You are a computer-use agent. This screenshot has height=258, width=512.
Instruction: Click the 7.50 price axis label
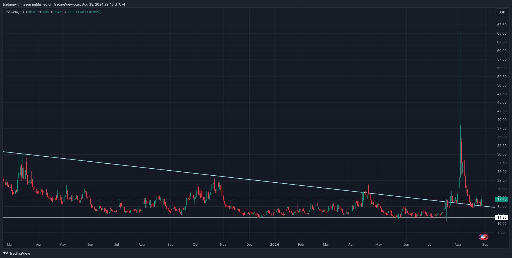[501, 232]
